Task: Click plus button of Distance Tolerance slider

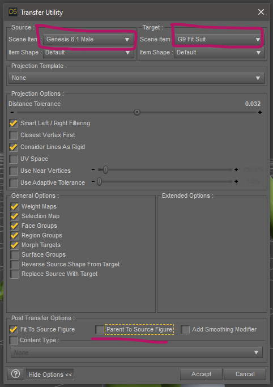Action: pos(260,112)
